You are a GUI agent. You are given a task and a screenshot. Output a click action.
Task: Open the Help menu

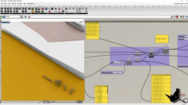pyautogui.click(x=25, y=3)
